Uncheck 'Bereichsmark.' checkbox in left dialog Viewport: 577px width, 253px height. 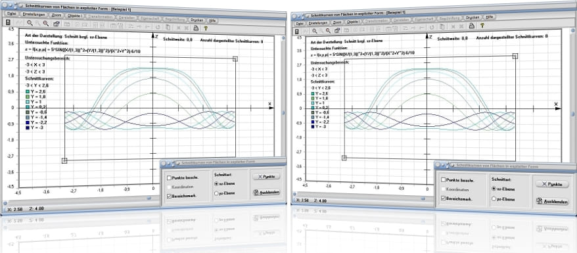(x=170, y=196)
